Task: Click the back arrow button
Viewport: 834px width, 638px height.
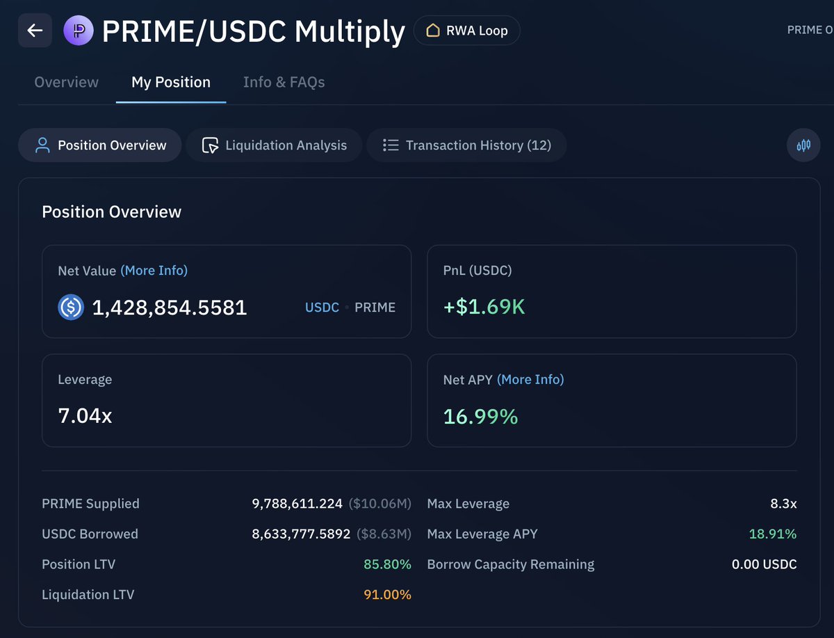Action: (x=35, y=31)
